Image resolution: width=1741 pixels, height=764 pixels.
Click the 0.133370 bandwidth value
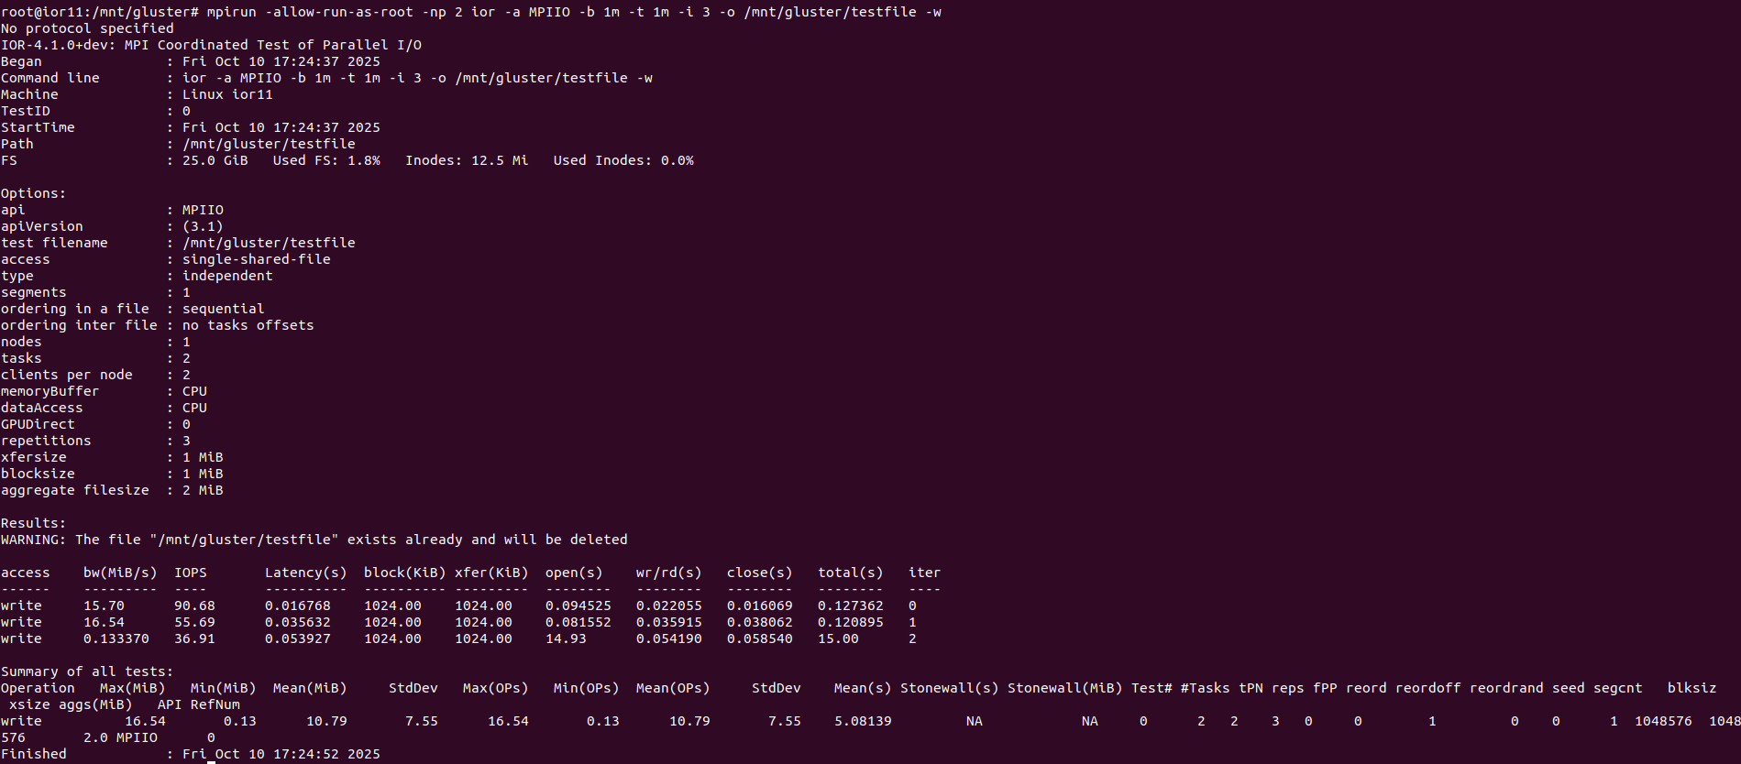point(116,638)
